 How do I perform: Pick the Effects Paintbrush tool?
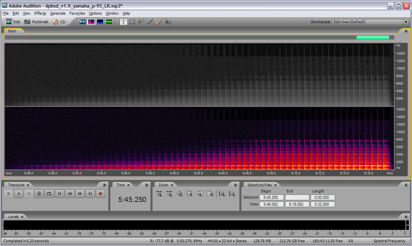click(x=150, y=22)
